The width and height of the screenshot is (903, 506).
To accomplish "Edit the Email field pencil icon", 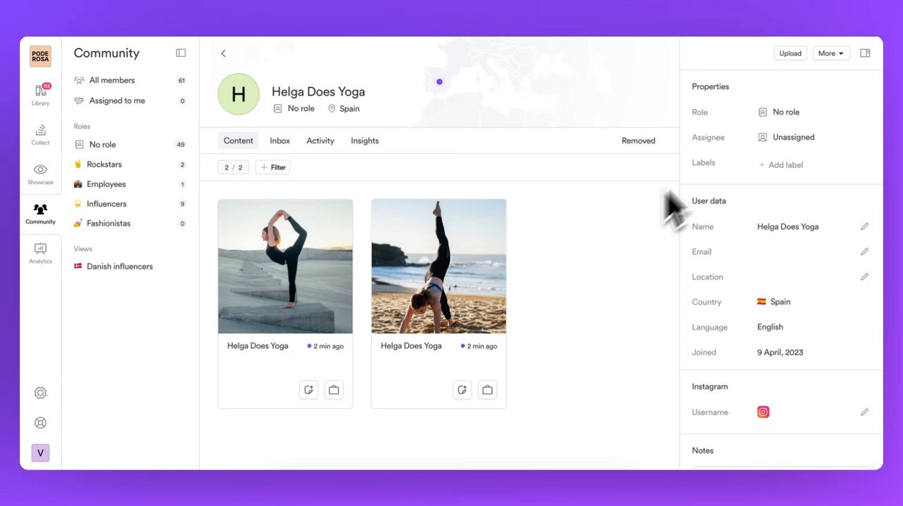I will (864, 252).
